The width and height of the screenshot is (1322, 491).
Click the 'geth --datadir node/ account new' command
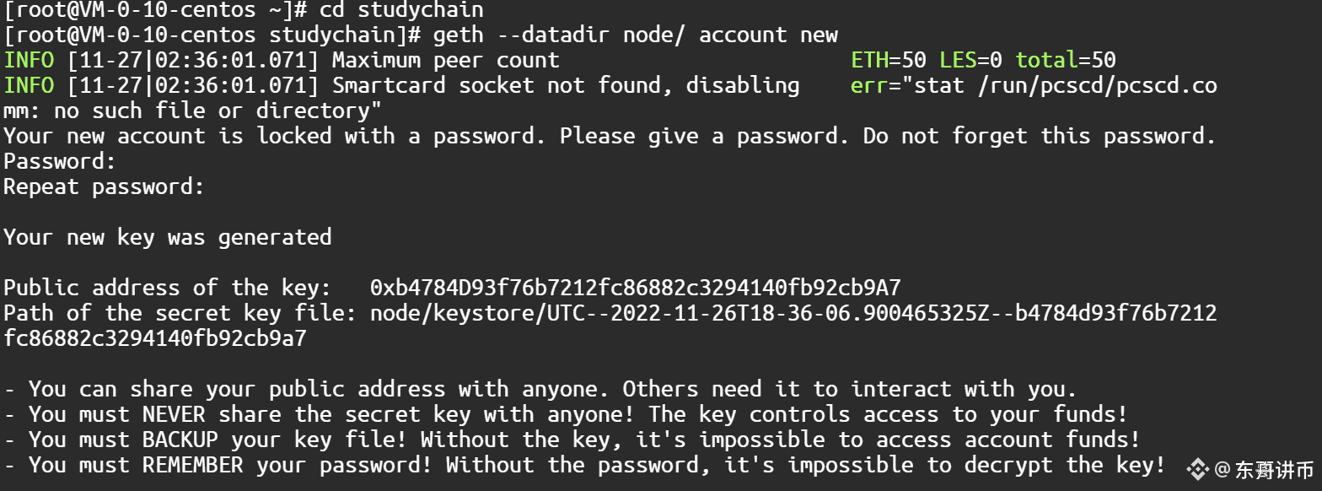(x=636, y=35)
